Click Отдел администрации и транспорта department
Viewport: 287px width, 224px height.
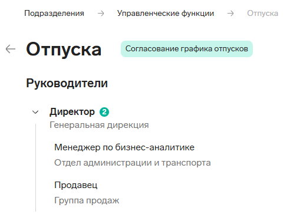point(133,163)
